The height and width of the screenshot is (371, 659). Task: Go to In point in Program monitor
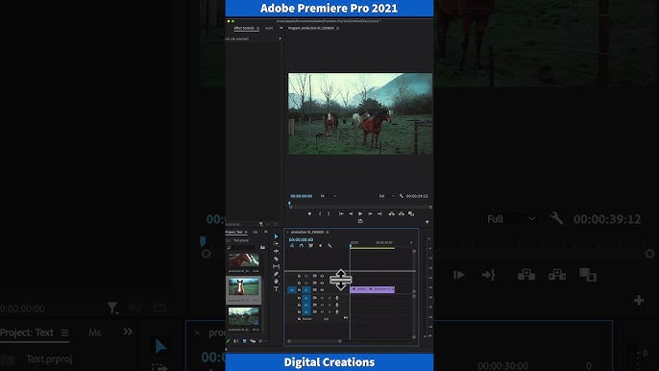coord(341,213)
